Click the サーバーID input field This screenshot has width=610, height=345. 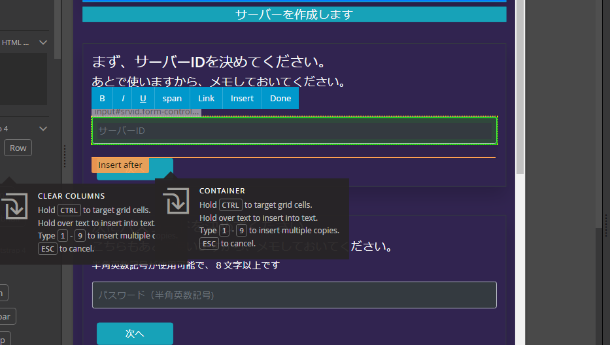294,131
